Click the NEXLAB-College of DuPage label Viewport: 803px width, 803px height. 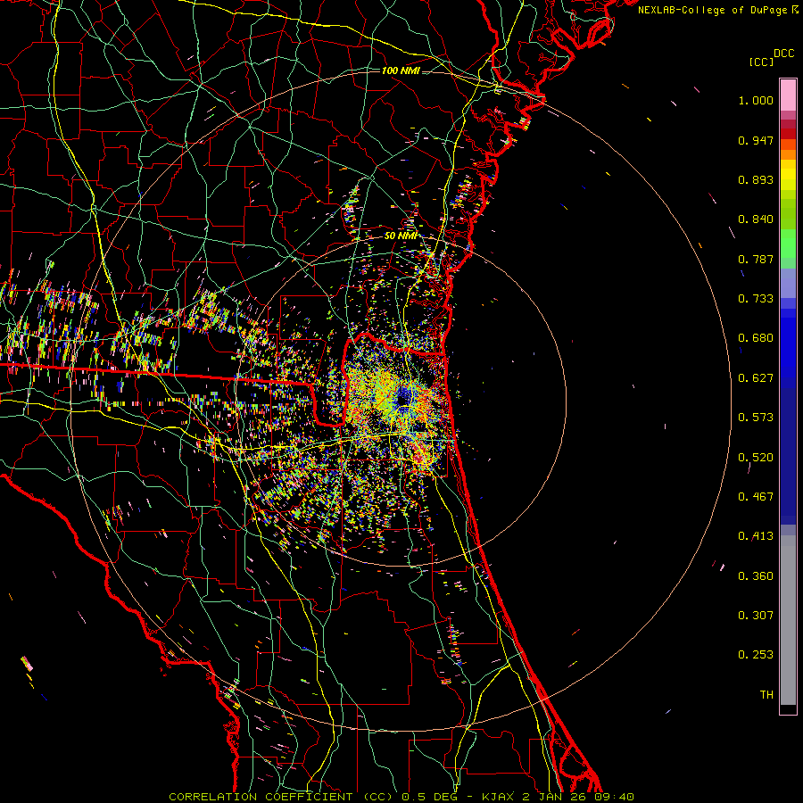click(x=712, y=10)
